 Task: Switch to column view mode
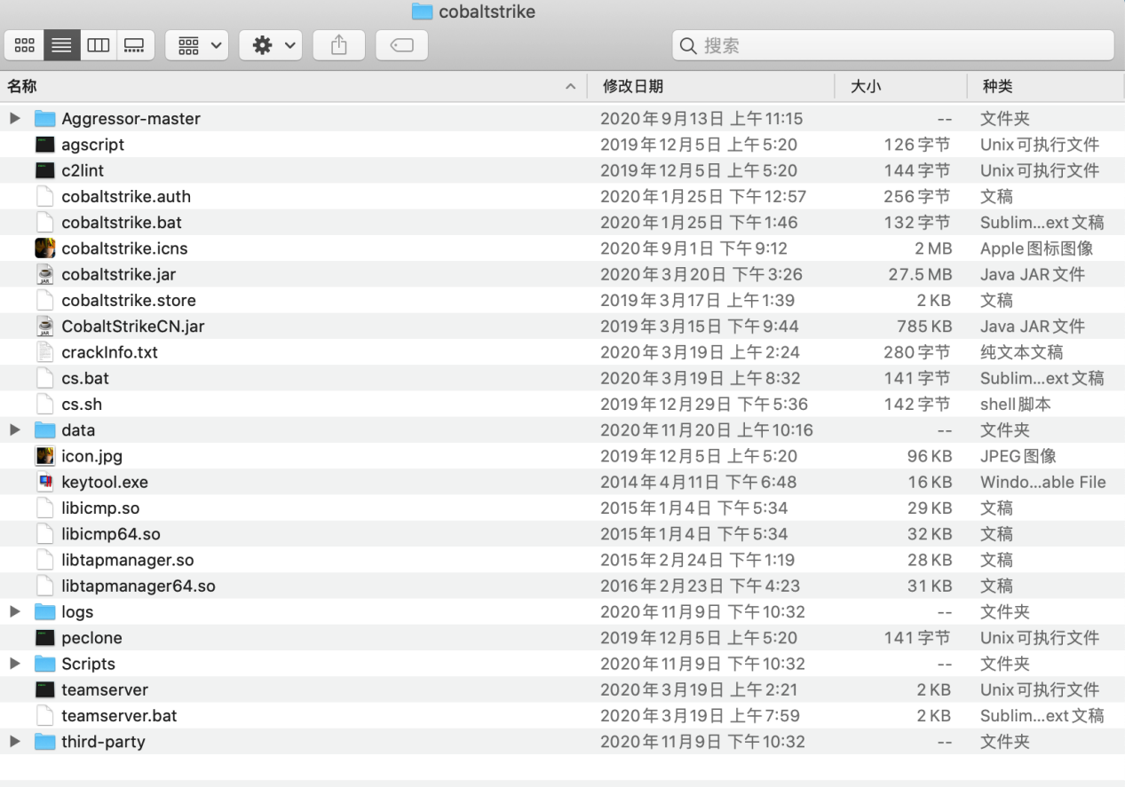click(x=98, y=45)
